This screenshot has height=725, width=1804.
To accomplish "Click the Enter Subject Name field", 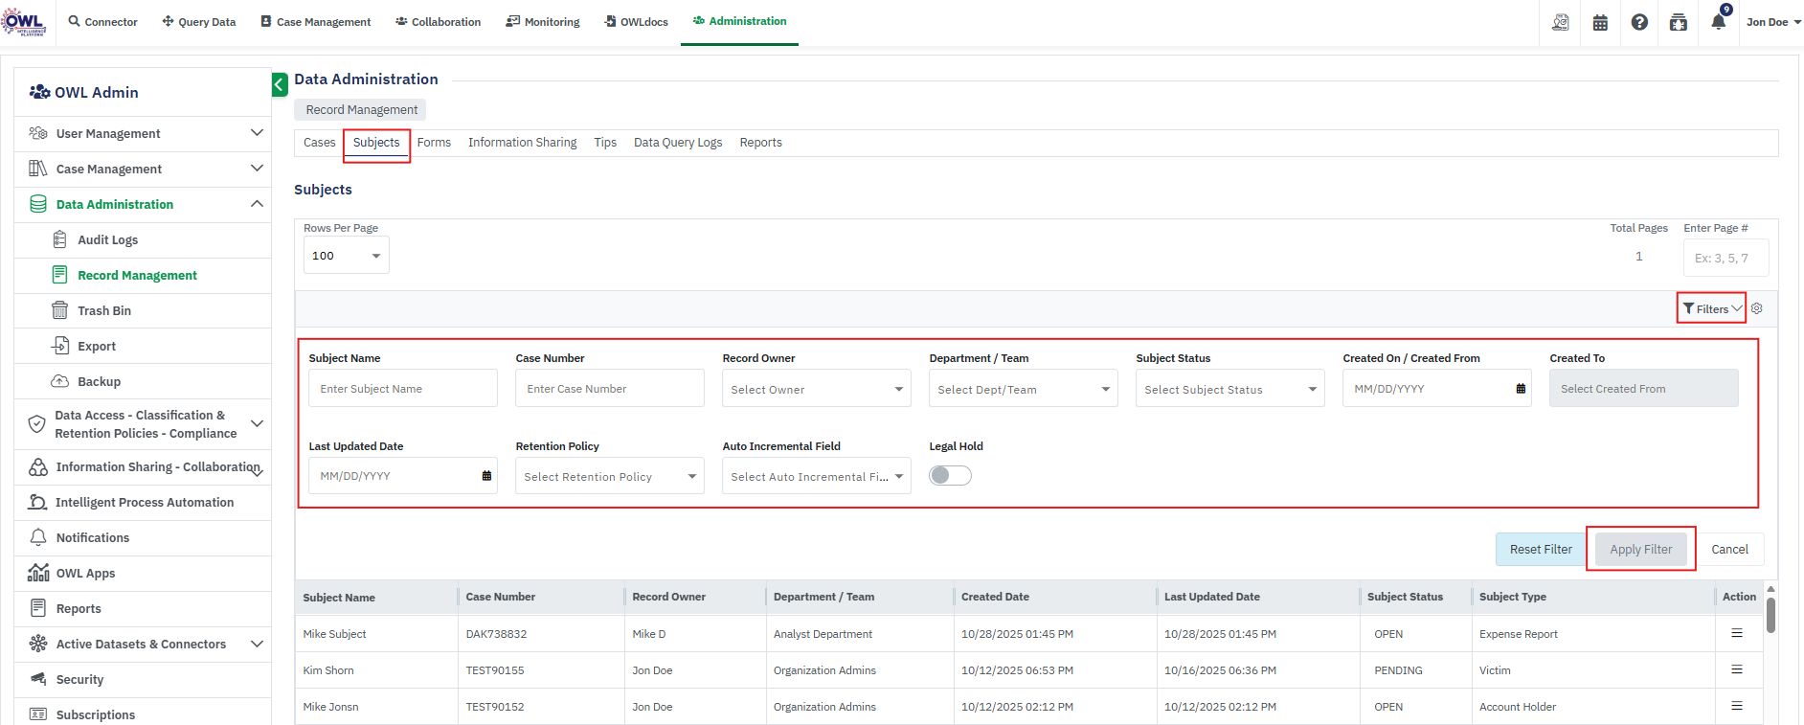I will point(402,389).
